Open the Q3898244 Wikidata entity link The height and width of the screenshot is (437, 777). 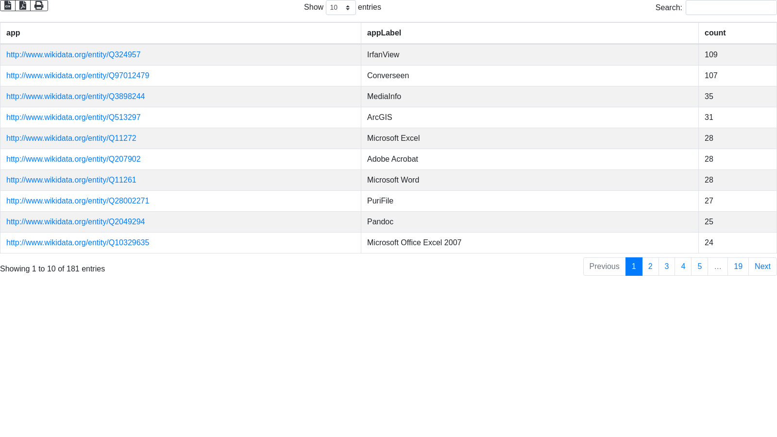click(x=75, y=97)
